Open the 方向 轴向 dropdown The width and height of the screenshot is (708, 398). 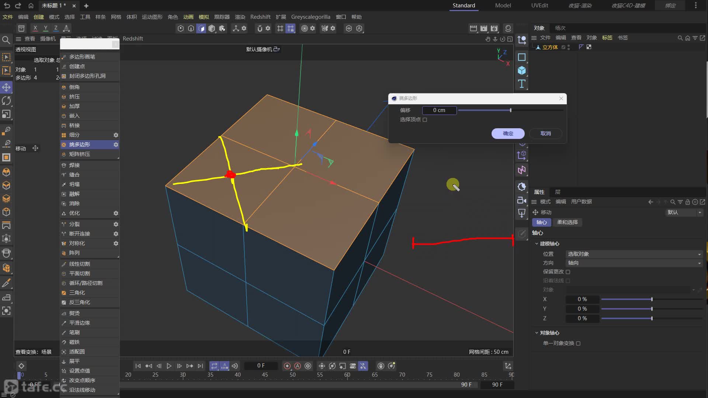[x=634, y=263]
